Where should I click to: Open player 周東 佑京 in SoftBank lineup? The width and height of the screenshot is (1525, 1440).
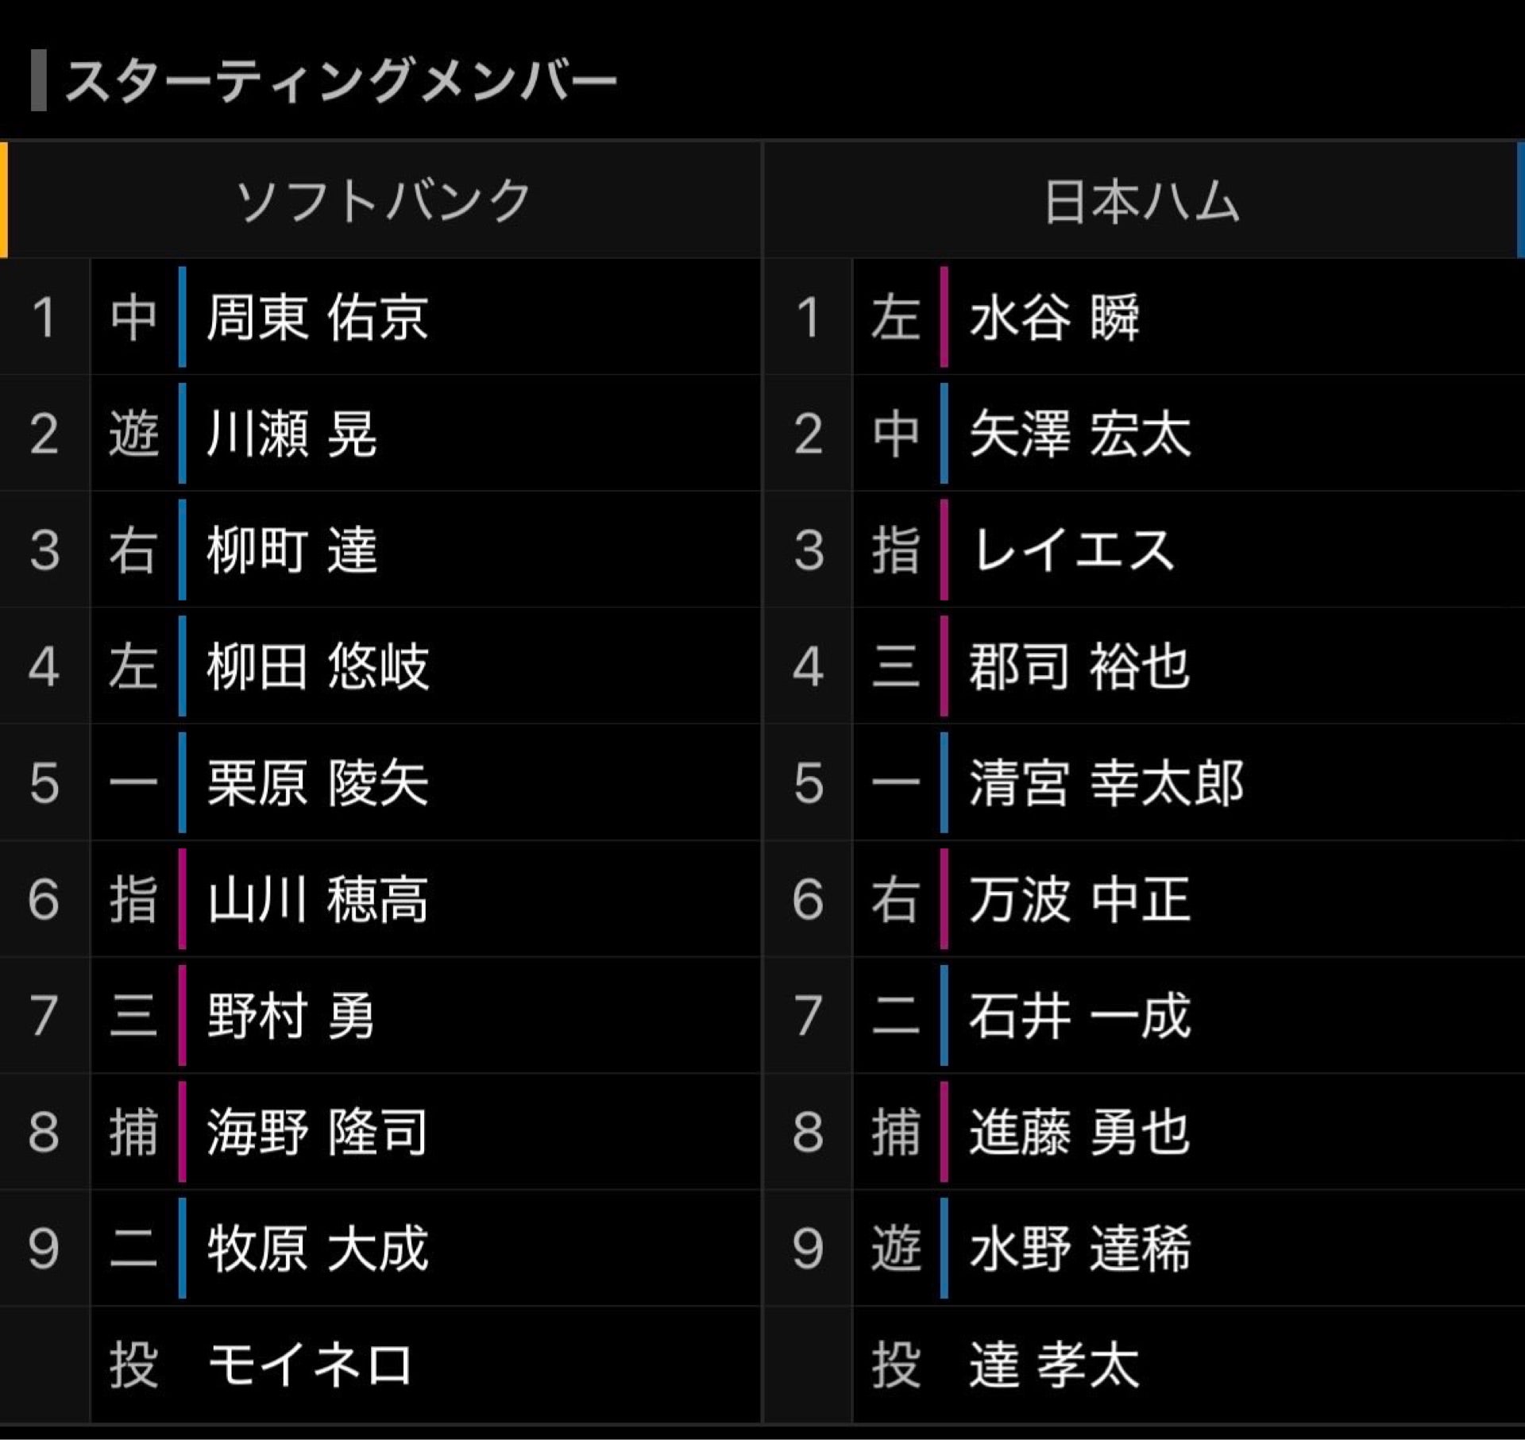318,318
